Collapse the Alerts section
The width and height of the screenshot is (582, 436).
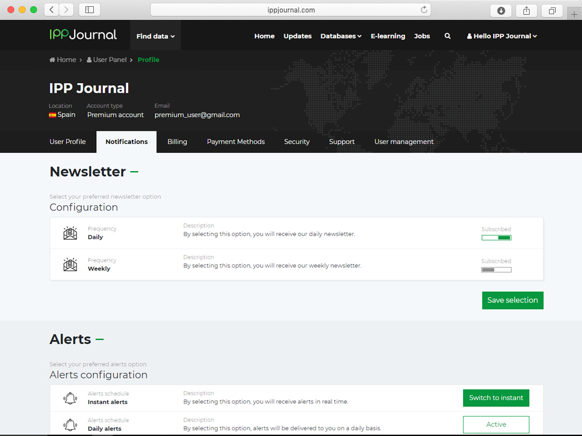coord(100,339)
